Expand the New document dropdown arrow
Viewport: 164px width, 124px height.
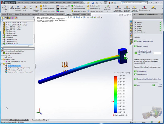coord(86,3)
